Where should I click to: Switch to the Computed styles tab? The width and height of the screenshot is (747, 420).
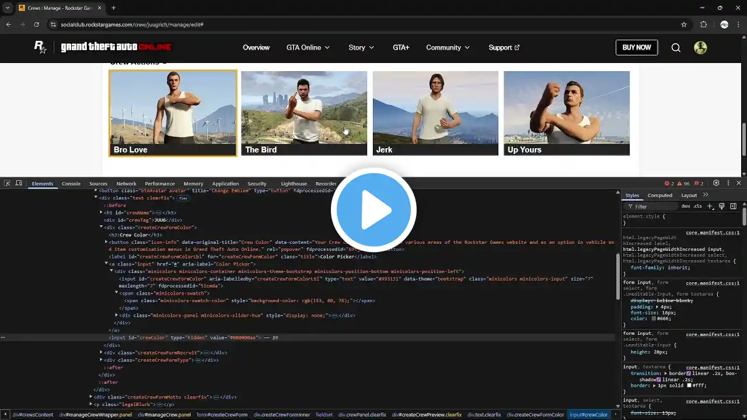click(660, 195)
